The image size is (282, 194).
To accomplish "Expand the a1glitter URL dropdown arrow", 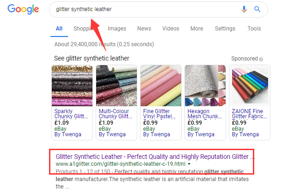I will coord(189,164).
